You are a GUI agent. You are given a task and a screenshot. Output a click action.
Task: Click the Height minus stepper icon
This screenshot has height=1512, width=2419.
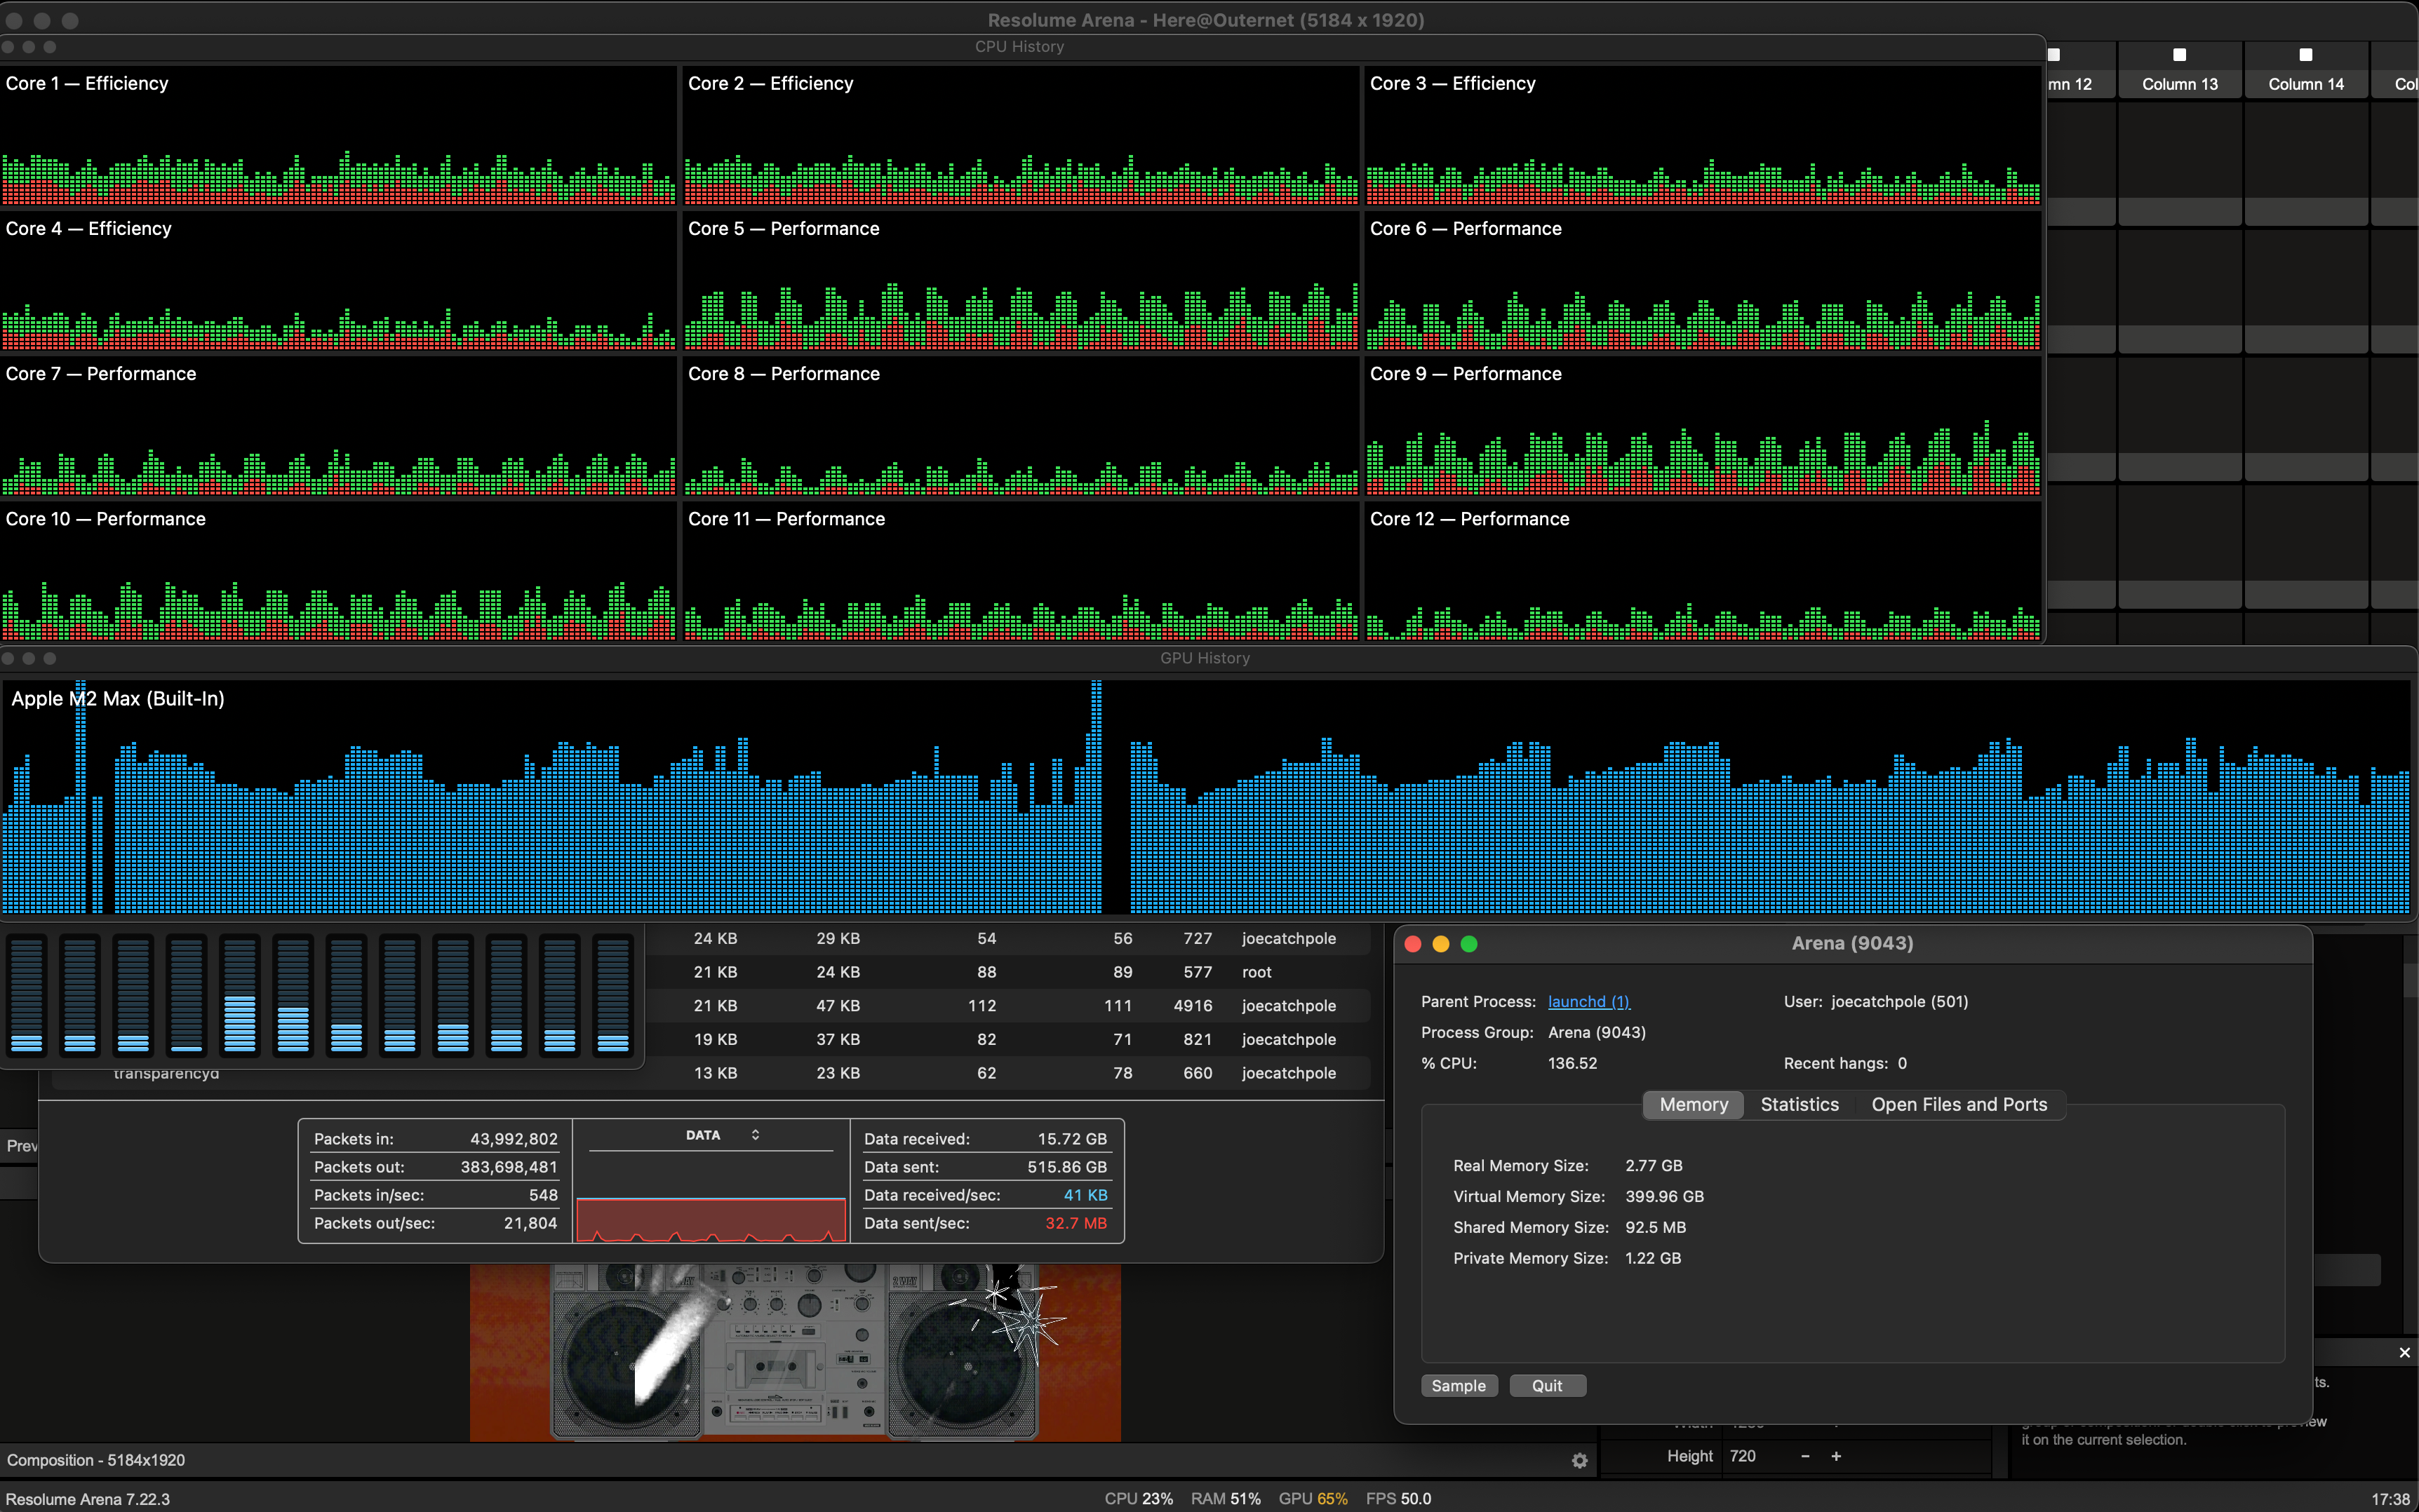click(x=1804, y=1456)
